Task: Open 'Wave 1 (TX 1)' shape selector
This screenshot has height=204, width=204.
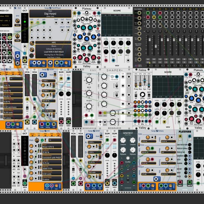Action: click(52, 146)
